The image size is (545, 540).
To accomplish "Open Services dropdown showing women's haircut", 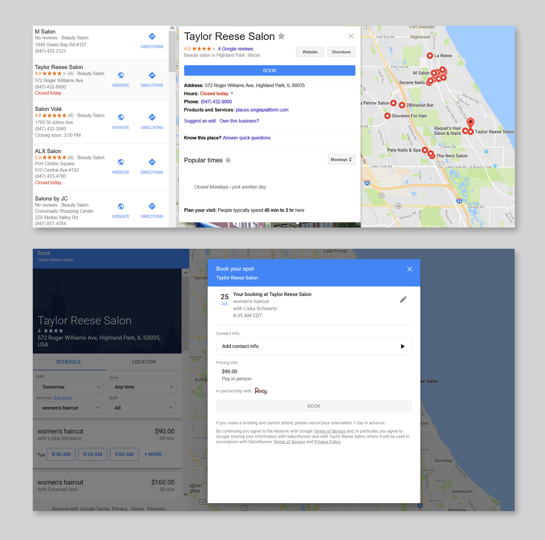I will 70,408.
